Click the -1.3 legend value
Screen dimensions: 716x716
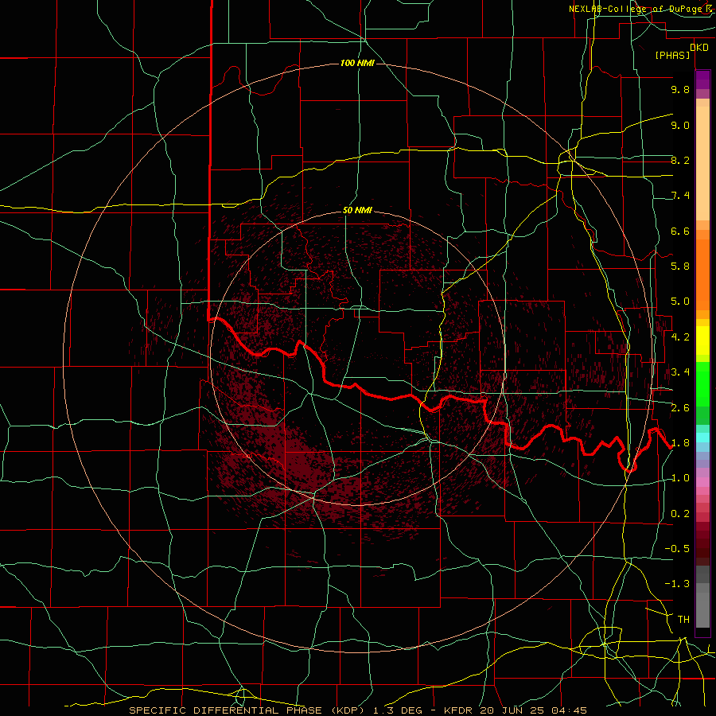coord(677,584)
